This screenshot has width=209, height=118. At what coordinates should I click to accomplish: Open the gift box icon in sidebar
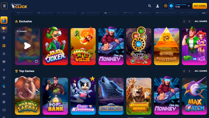coord(4,38)
